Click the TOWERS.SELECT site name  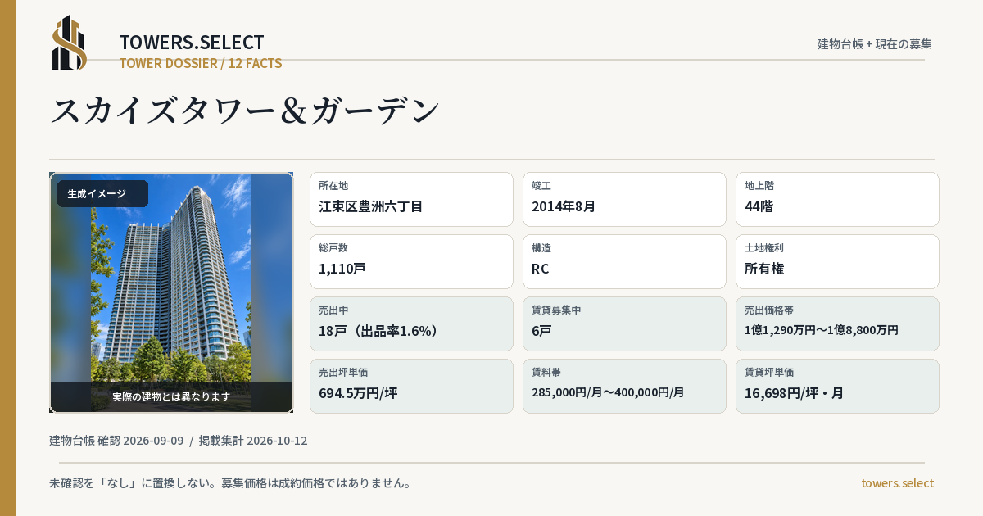[192, 43]
